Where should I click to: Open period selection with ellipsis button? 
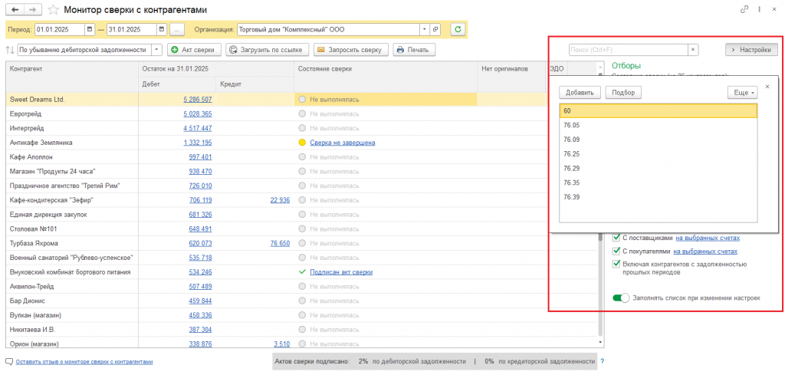(177, 30)
